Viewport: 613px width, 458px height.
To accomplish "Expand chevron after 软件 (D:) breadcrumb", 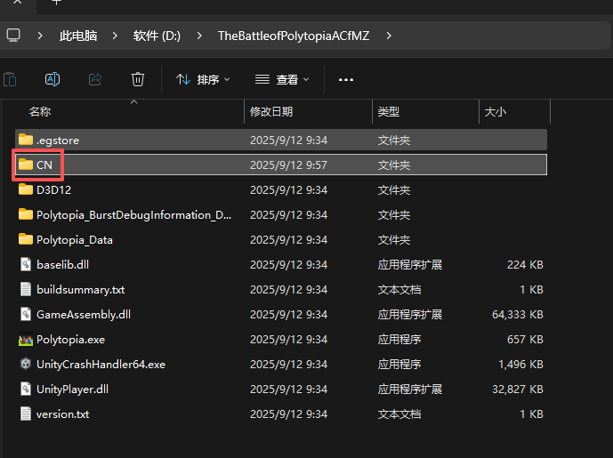I will (x=199, y=36).
